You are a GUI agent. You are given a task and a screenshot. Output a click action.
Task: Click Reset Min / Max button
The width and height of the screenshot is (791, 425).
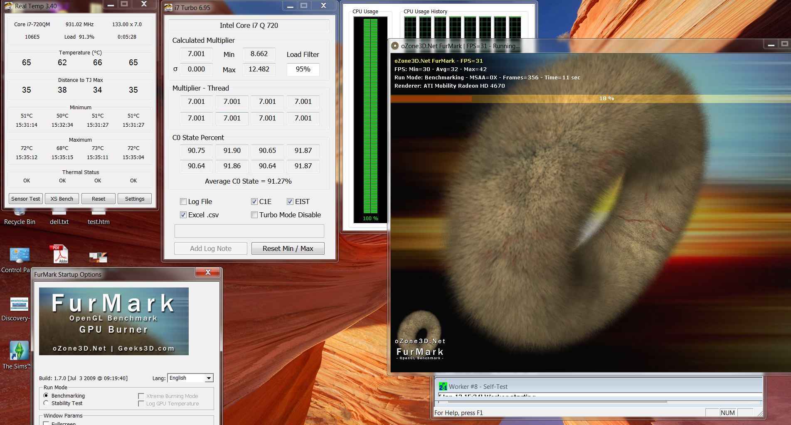(x=288, y=248)
